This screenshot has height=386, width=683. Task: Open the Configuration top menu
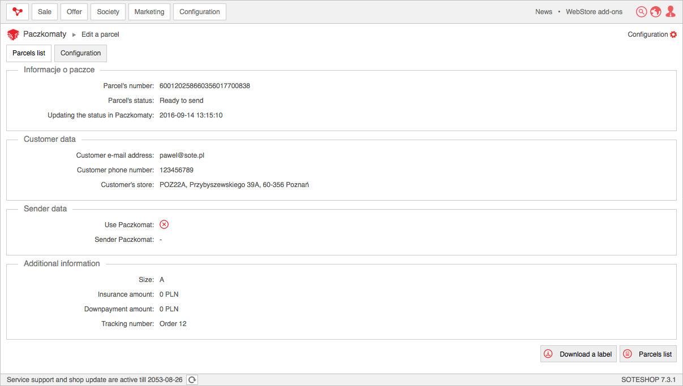tap(200, 12)
